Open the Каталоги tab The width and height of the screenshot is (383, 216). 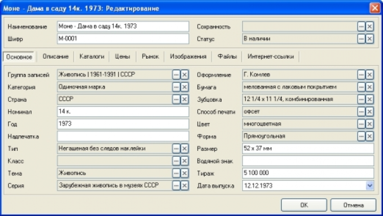coord(92,57)
